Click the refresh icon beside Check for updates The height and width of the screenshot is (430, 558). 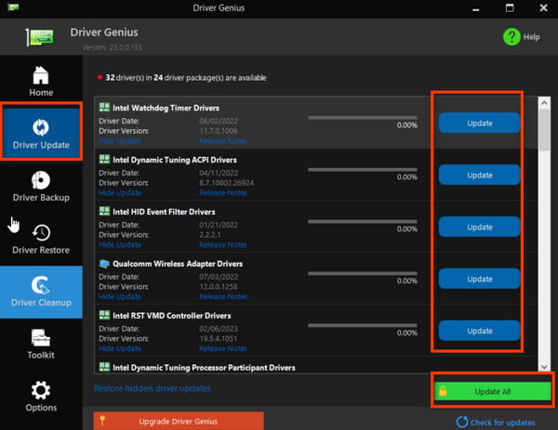pyautogui.click(x=462, y=422)
